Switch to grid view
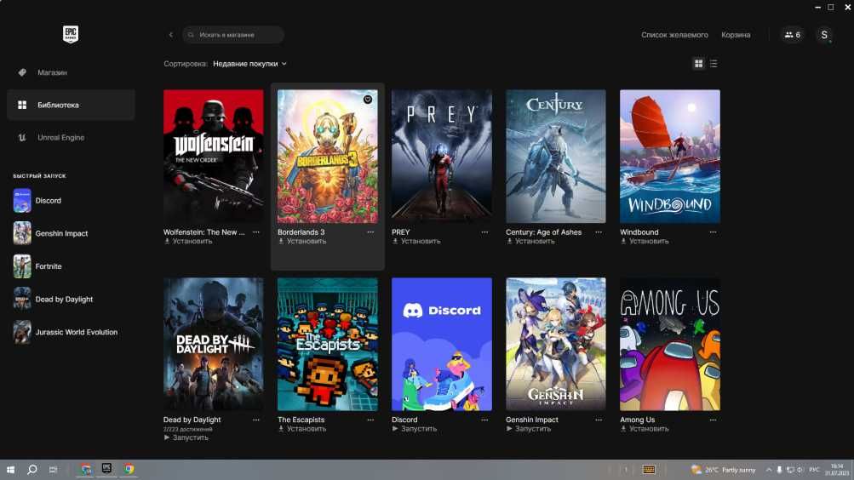Screen dimensions: 854x480 698,64
